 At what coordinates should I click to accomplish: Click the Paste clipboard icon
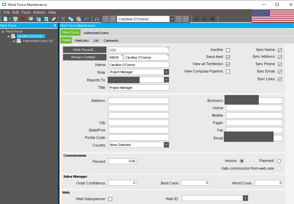coord(78,19)
